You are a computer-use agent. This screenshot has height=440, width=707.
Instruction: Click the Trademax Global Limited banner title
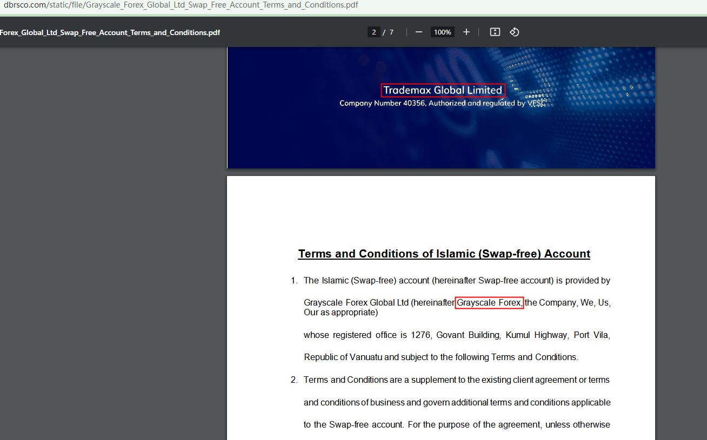443,90
